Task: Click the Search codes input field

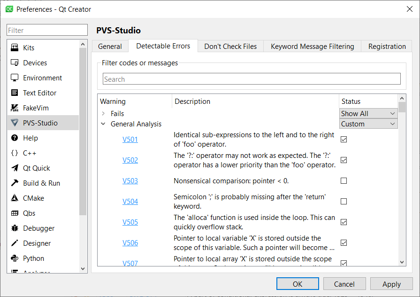Action: (252, 78)
